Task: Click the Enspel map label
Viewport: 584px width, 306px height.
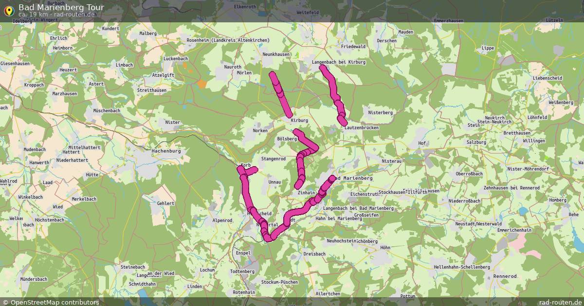Action: pyautogui.click(x=242, y=253)
